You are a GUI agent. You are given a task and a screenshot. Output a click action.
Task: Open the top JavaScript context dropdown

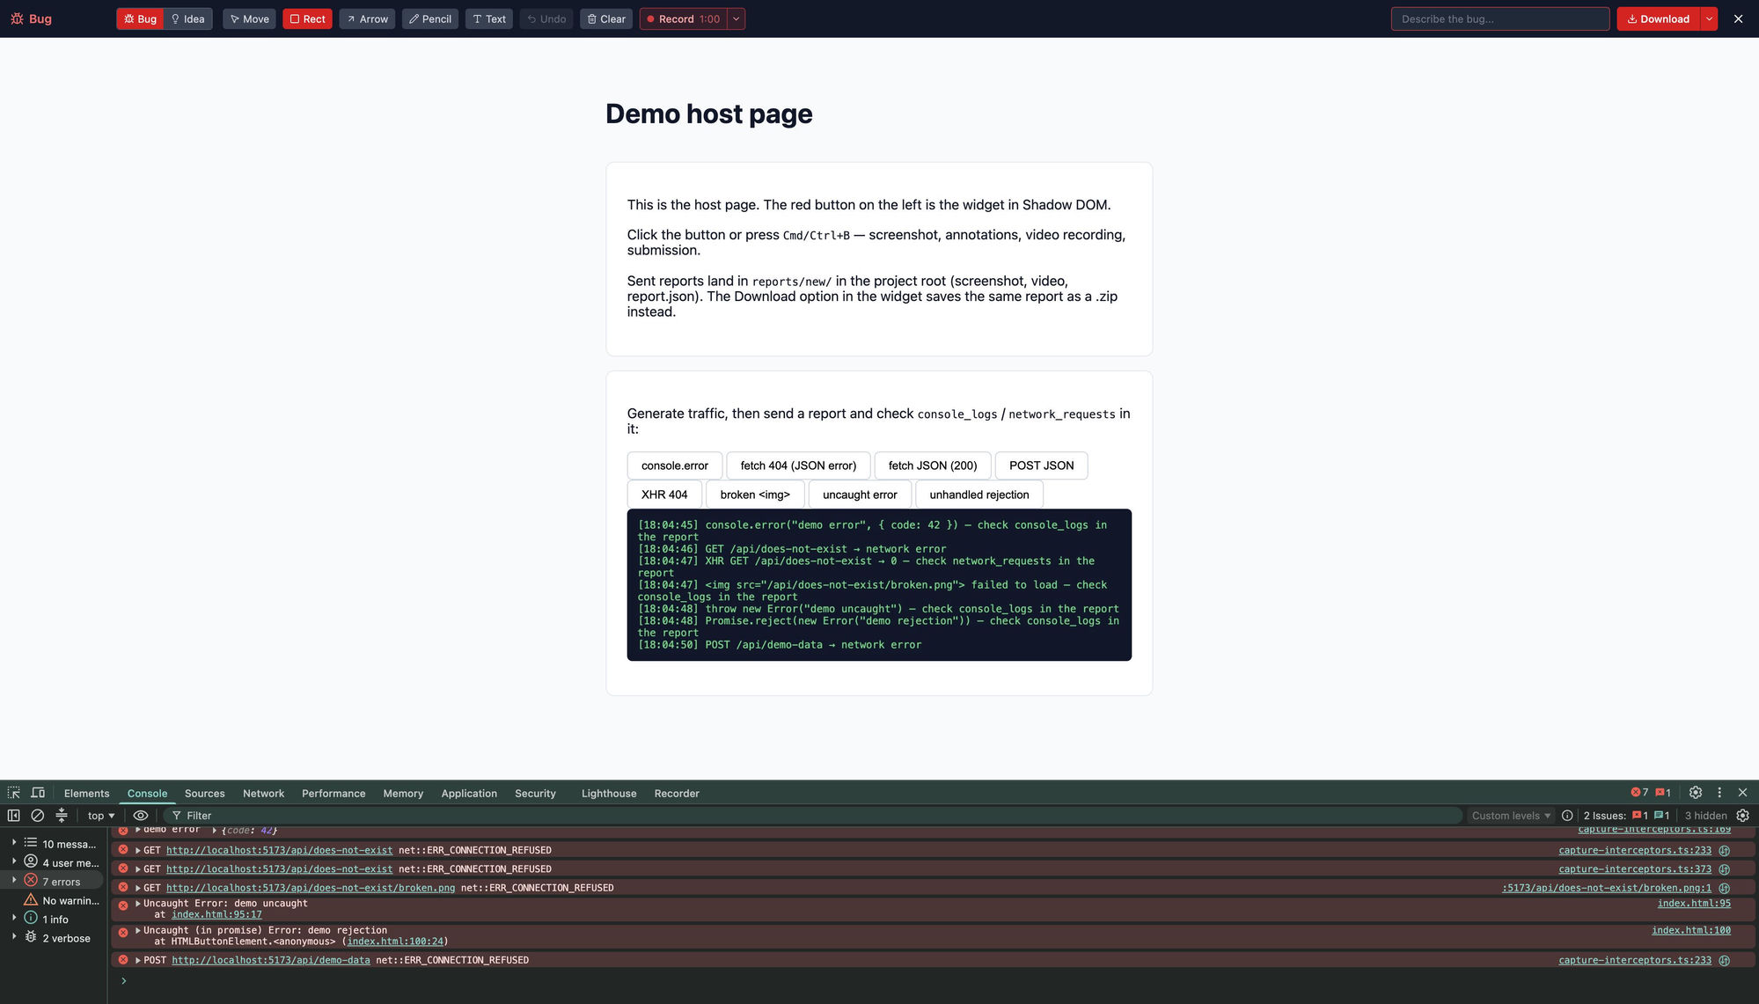(101, 816)
